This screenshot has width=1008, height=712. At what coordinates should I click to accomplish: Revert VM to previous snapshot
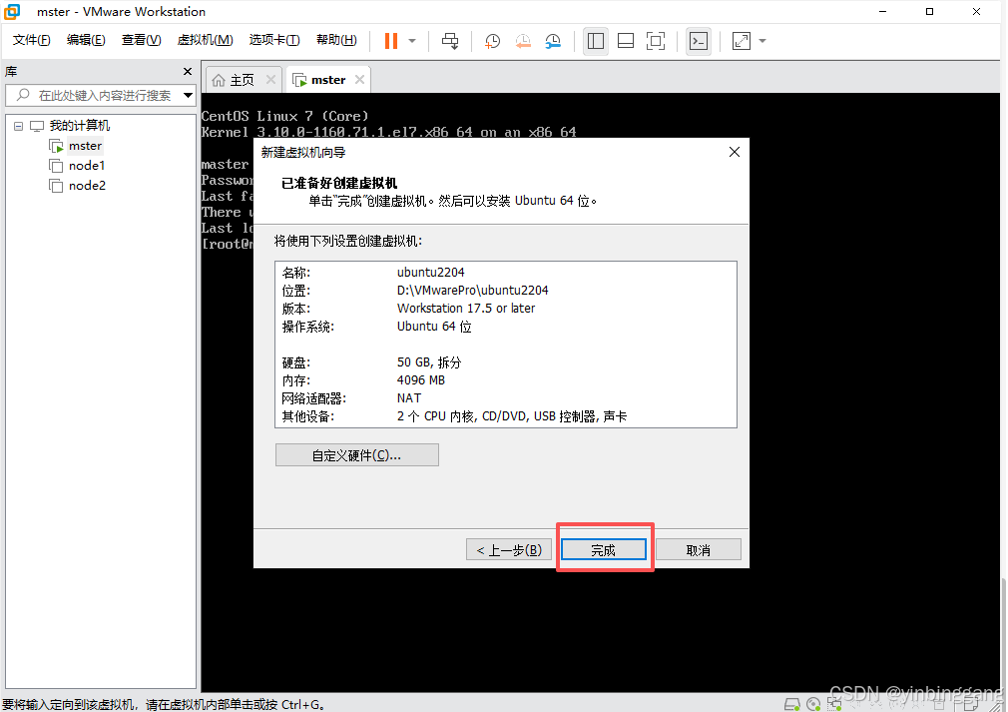point(523,41)
